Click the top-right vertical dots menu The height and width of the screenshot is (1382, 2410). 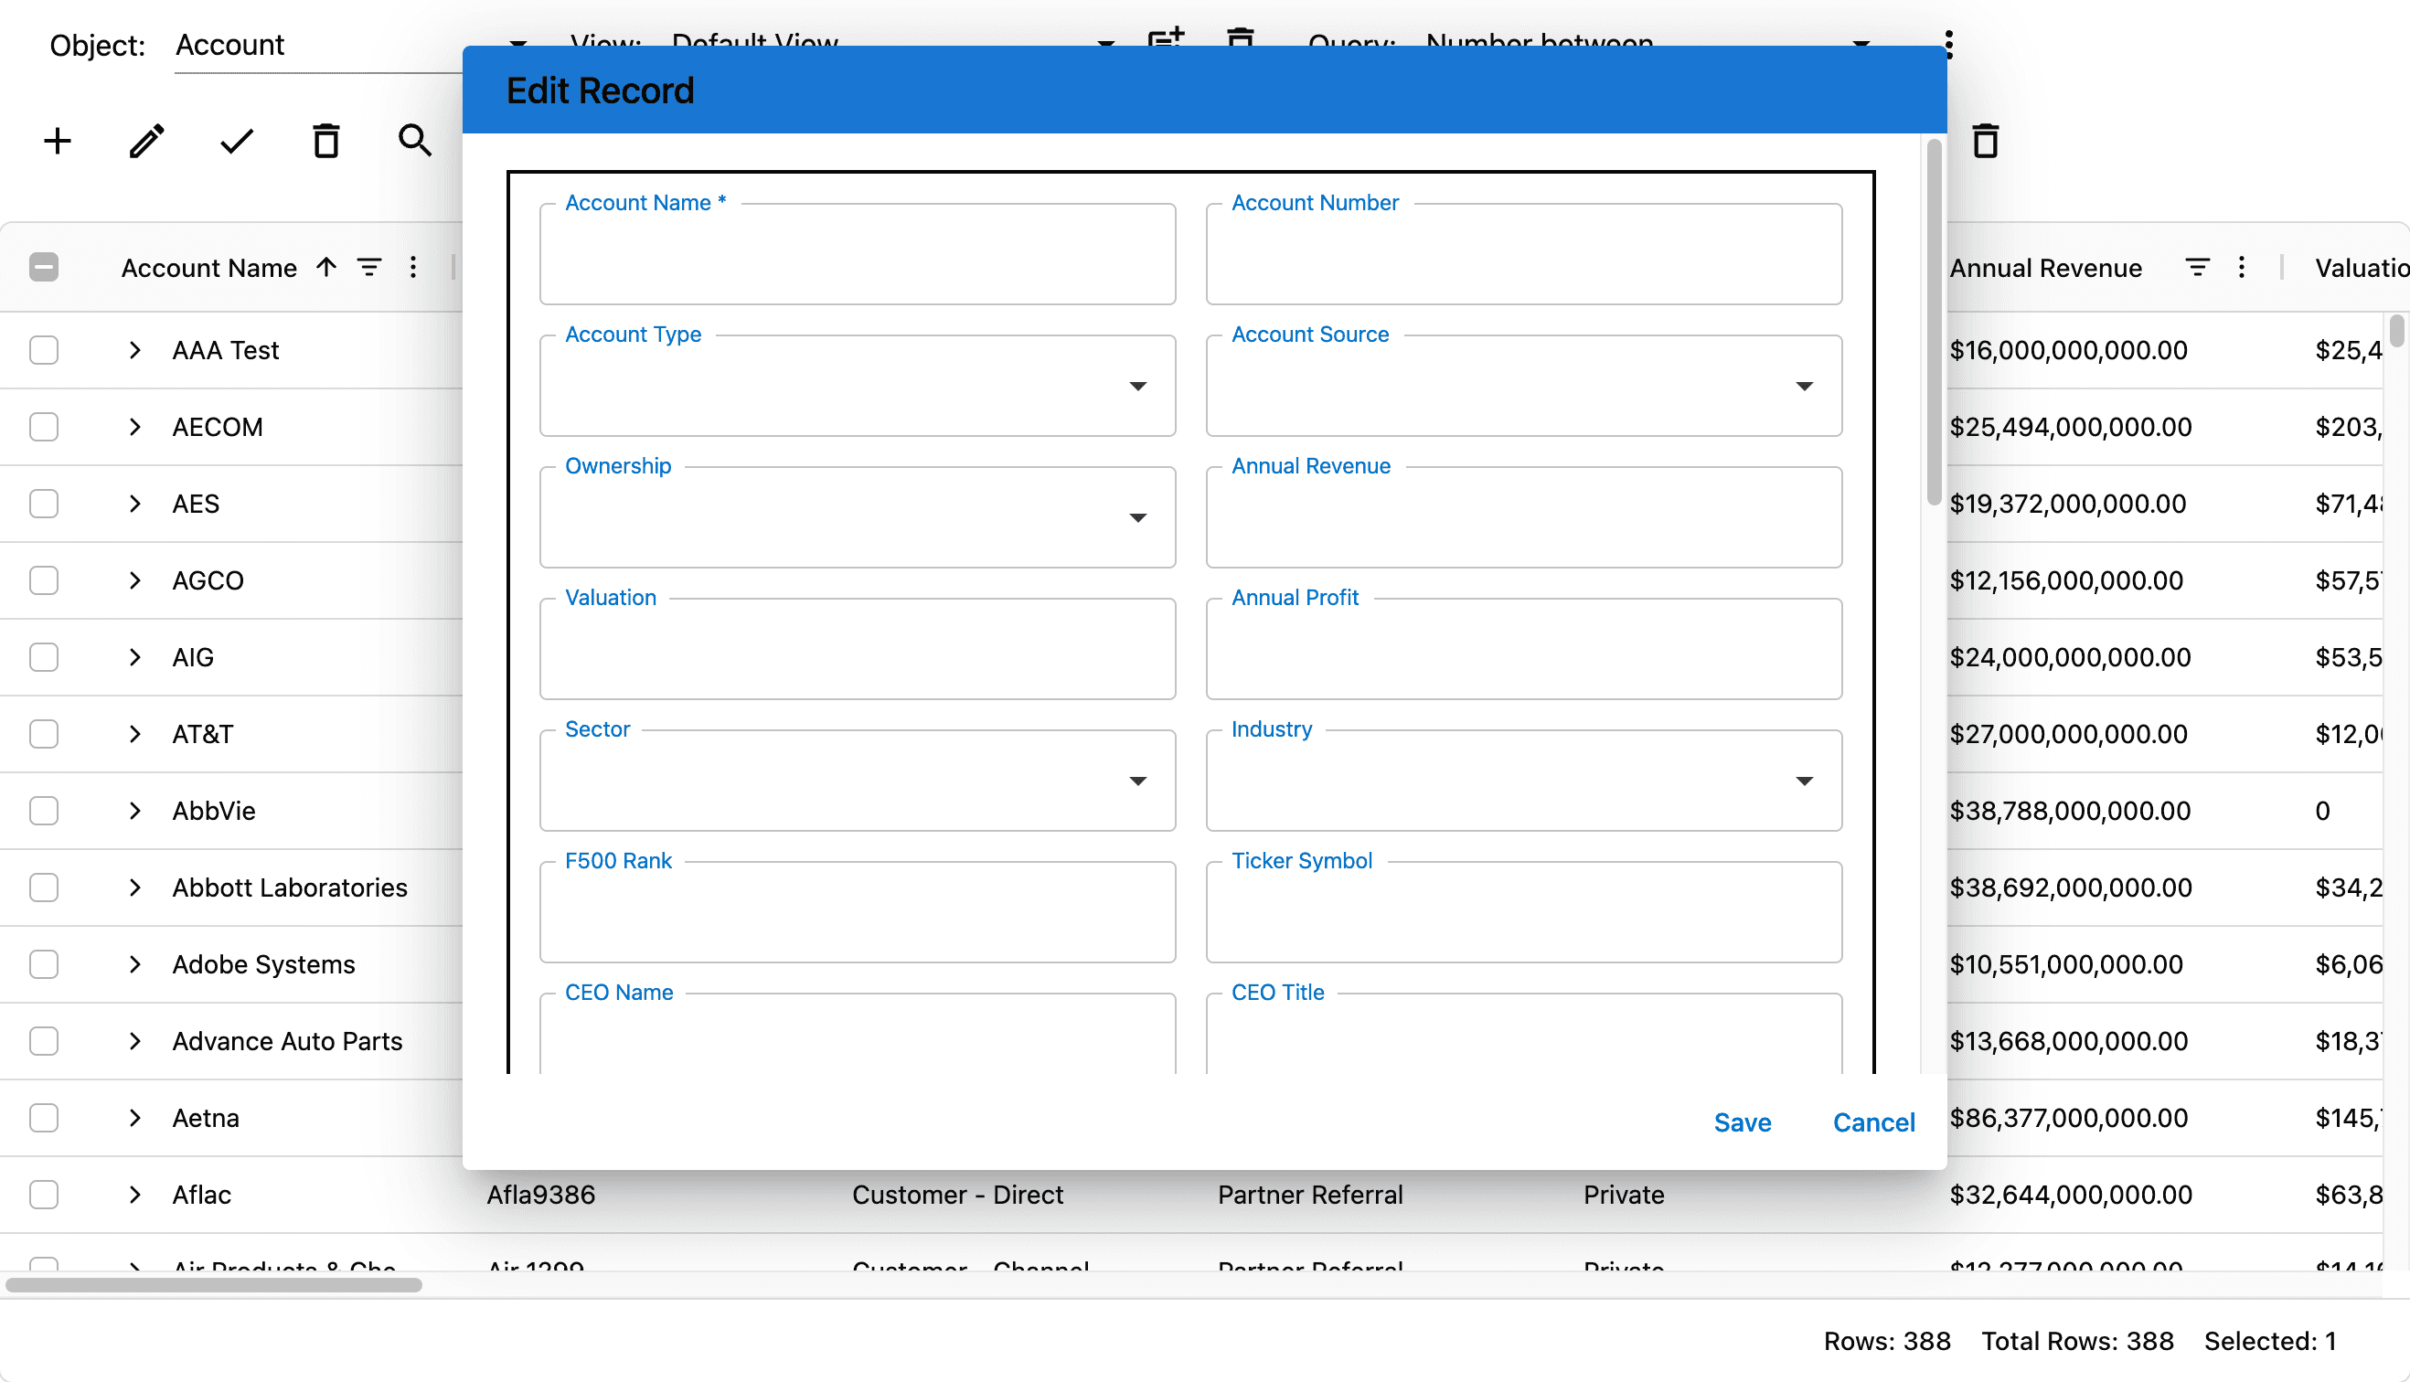pos(1948,45)
